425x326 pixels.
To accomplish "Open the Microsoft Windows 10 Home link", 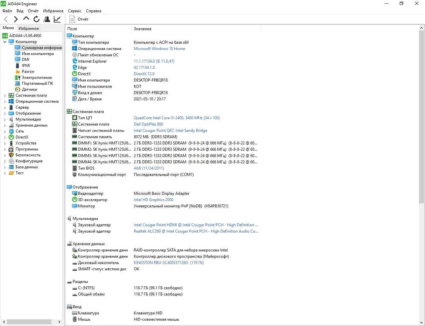I will click(x=159, y=49).
